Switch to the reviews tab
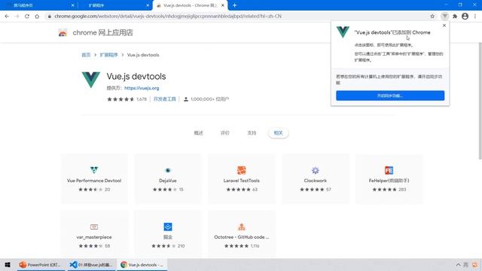Image resolution: width=482 pixels, height=271 pixels. pyautogui.click(x=225, y=133)
